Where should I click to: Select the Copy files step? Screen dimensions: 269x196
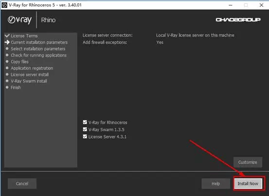tap(20, 62)
